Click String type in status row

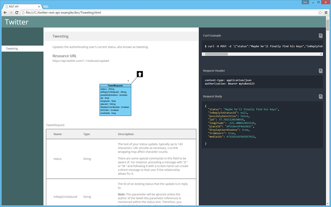[87, 159]
